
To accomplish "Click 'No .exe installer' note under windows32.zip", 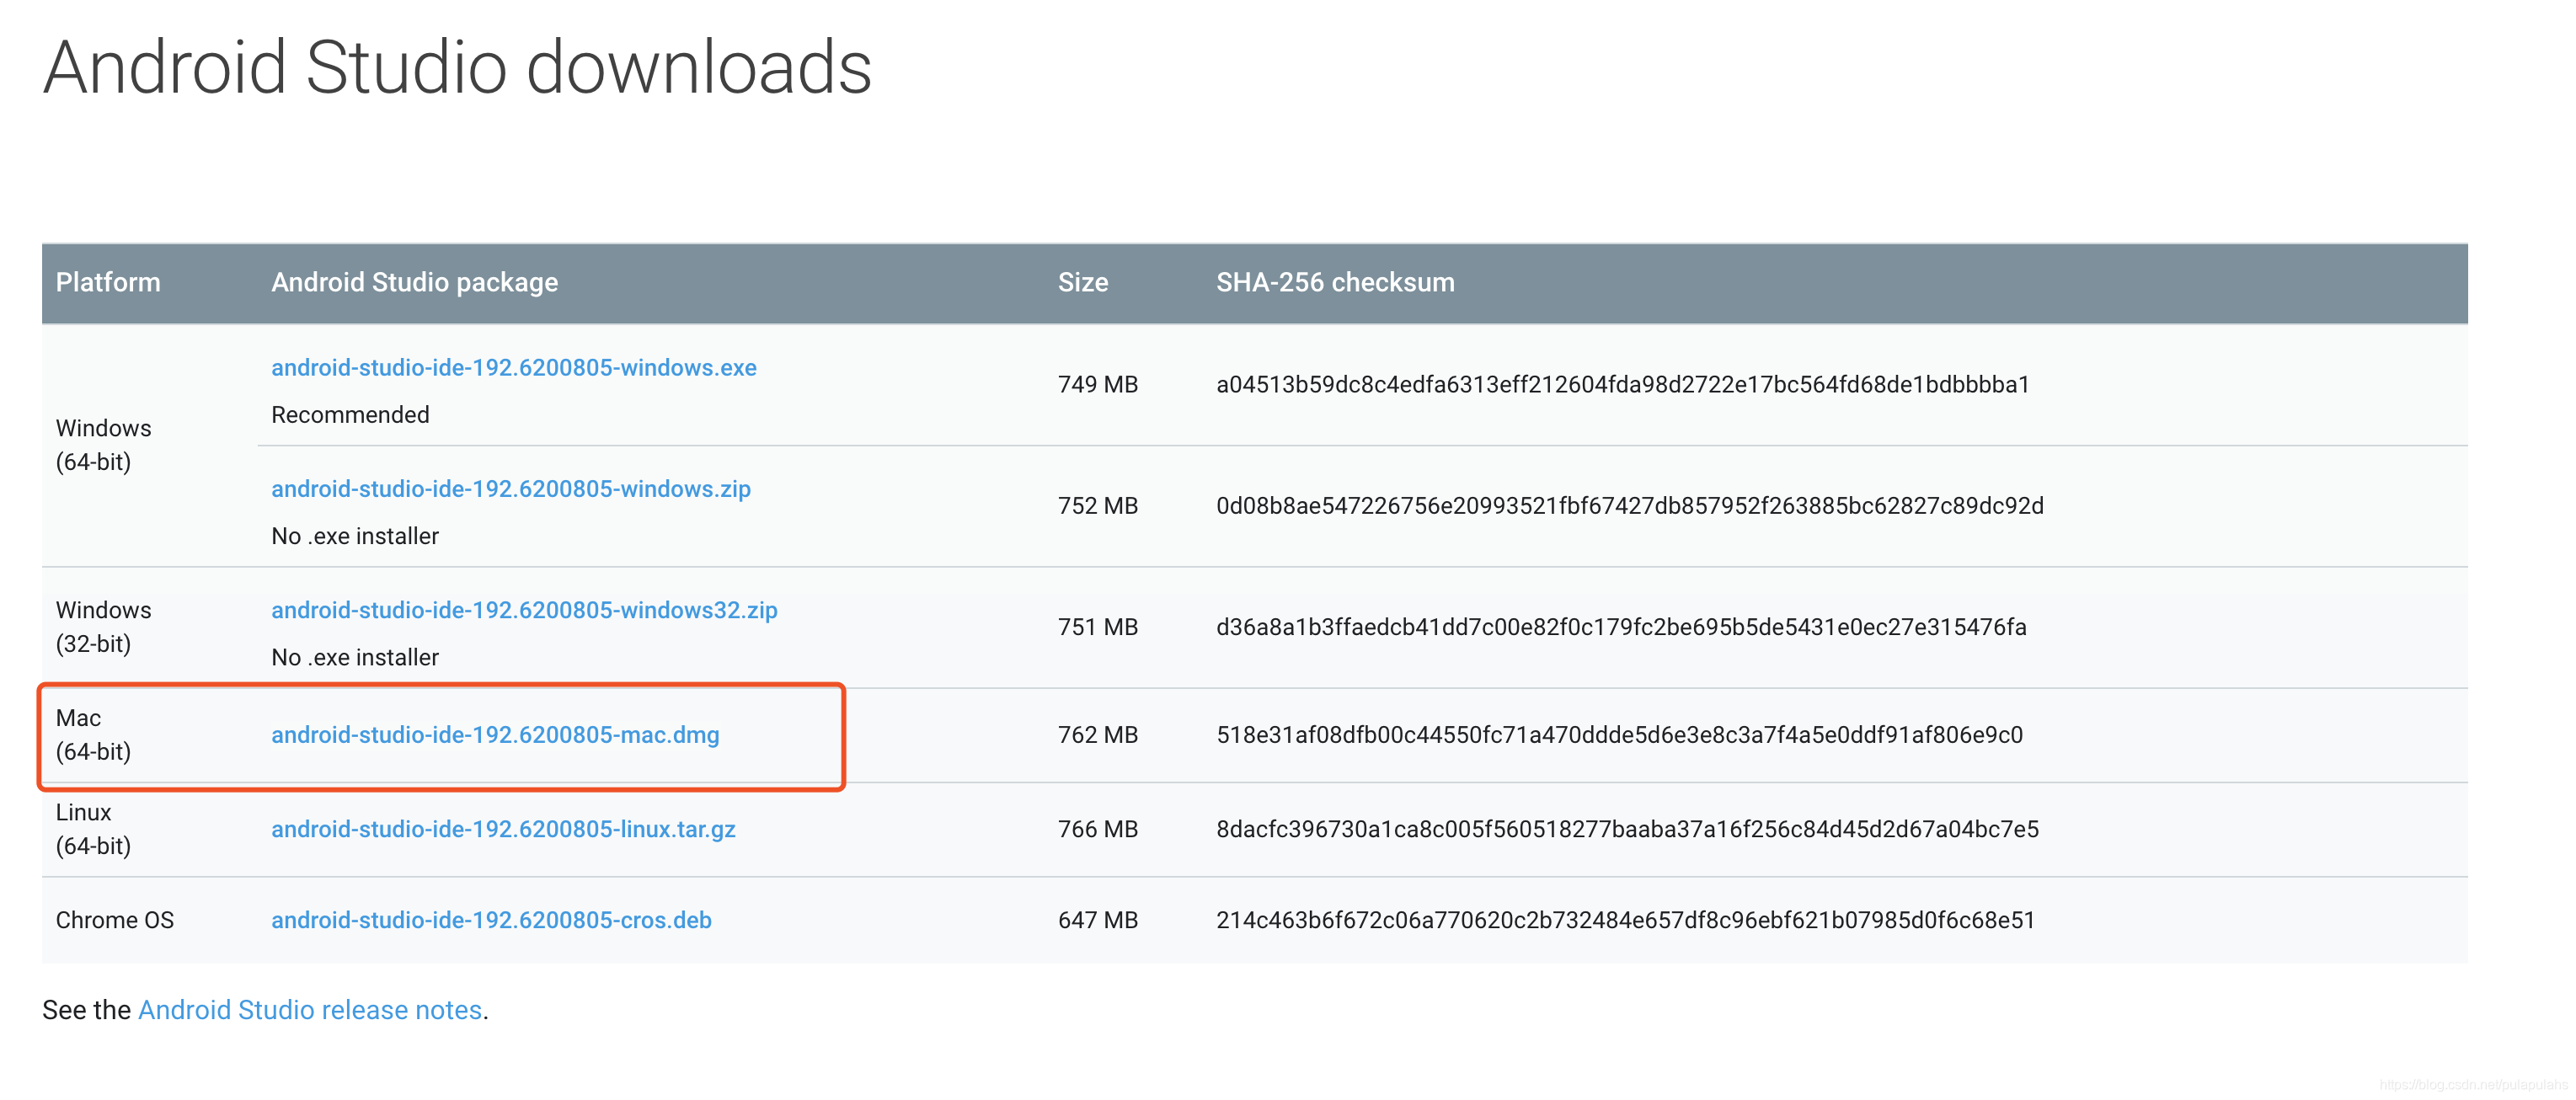I will [x=355, y=657].
